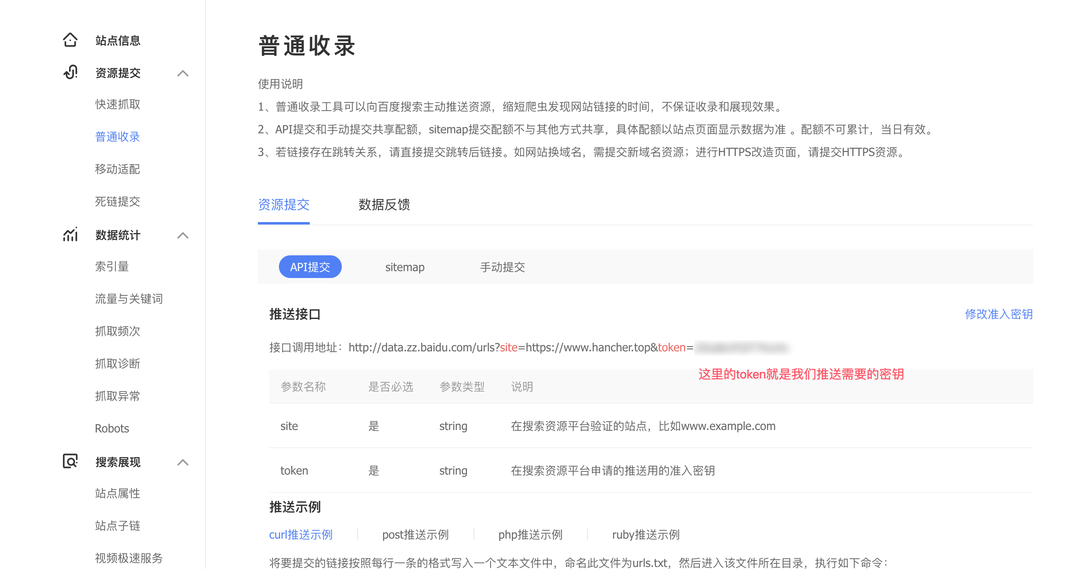Viewport: 1089px width, 569px height.
Task: View the post推送示例 example
Action: (415, 535)
